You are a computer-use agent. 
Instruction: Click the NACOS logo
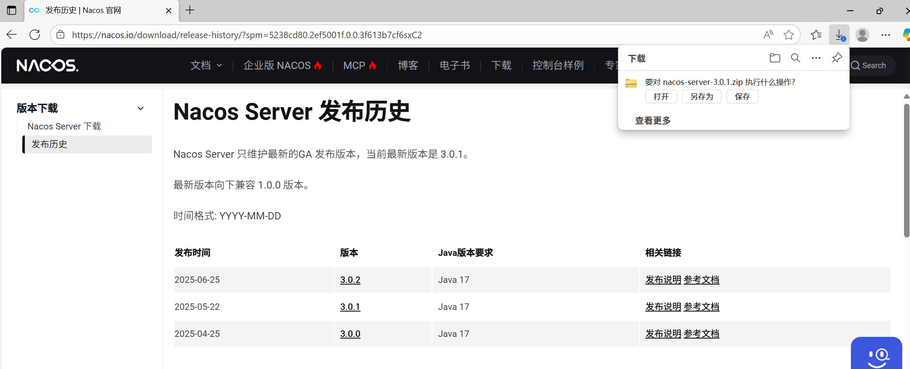click(48, 66)
